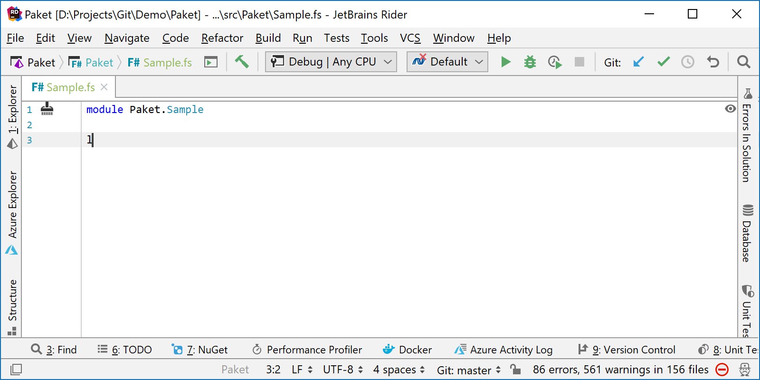The height and width of the screenshot is (380, 760).
Task: Open the Default run configuration dropdown
Action: coord(447,62)
